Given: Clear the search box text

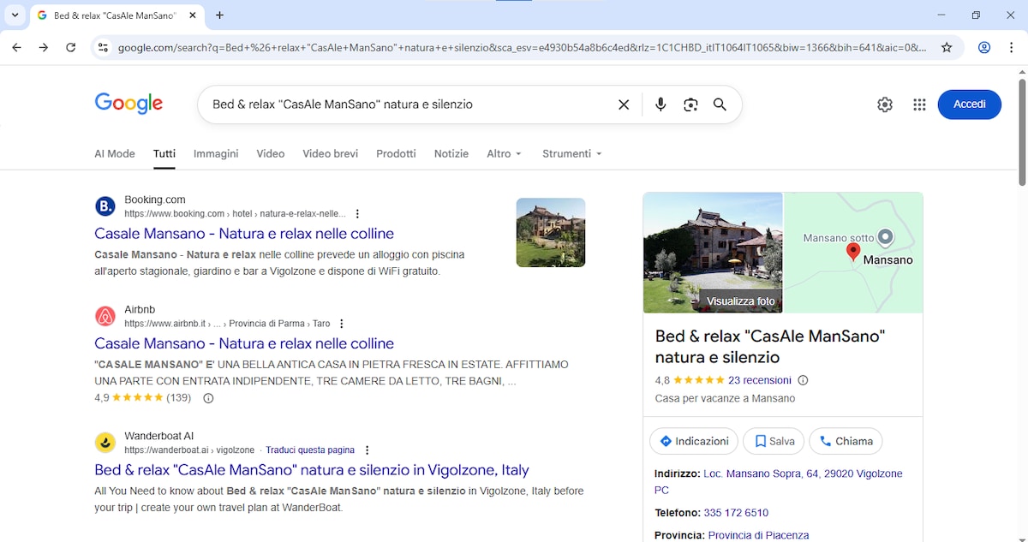Looking at the screenshot, I should 624,104.
